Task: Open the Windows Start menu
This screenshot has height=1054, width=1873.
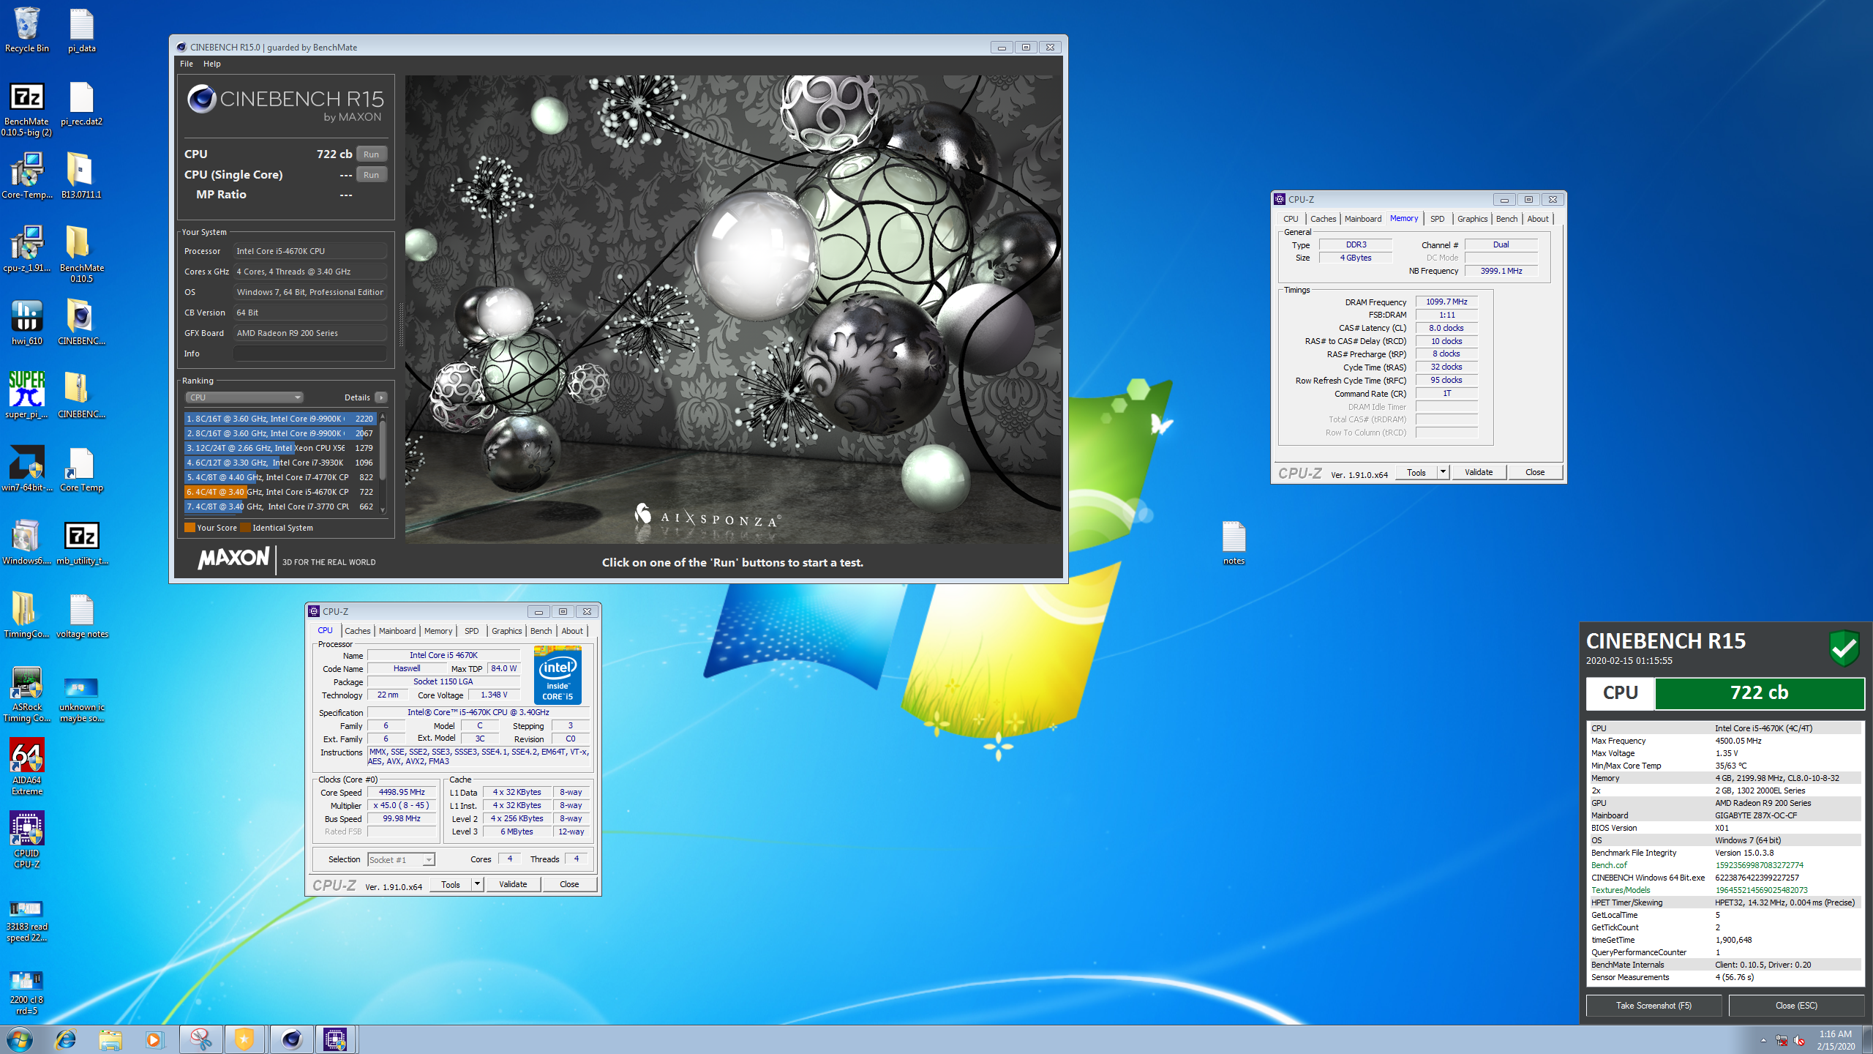Action: (20, 1039)
